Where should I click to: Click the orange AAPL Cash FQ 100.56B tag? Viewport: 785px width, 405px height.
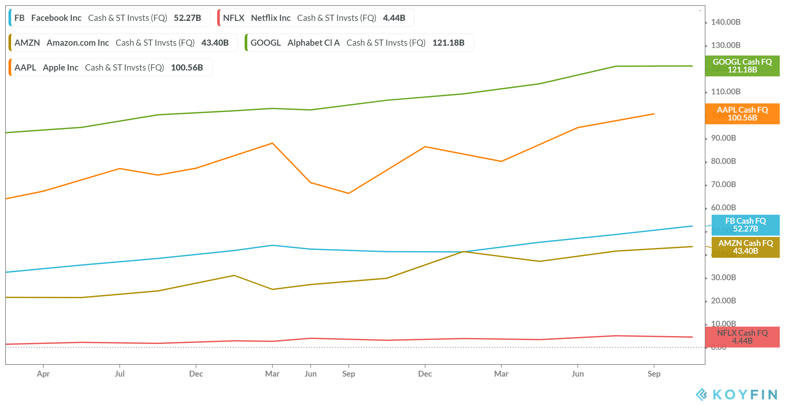(x=742, y=114)
